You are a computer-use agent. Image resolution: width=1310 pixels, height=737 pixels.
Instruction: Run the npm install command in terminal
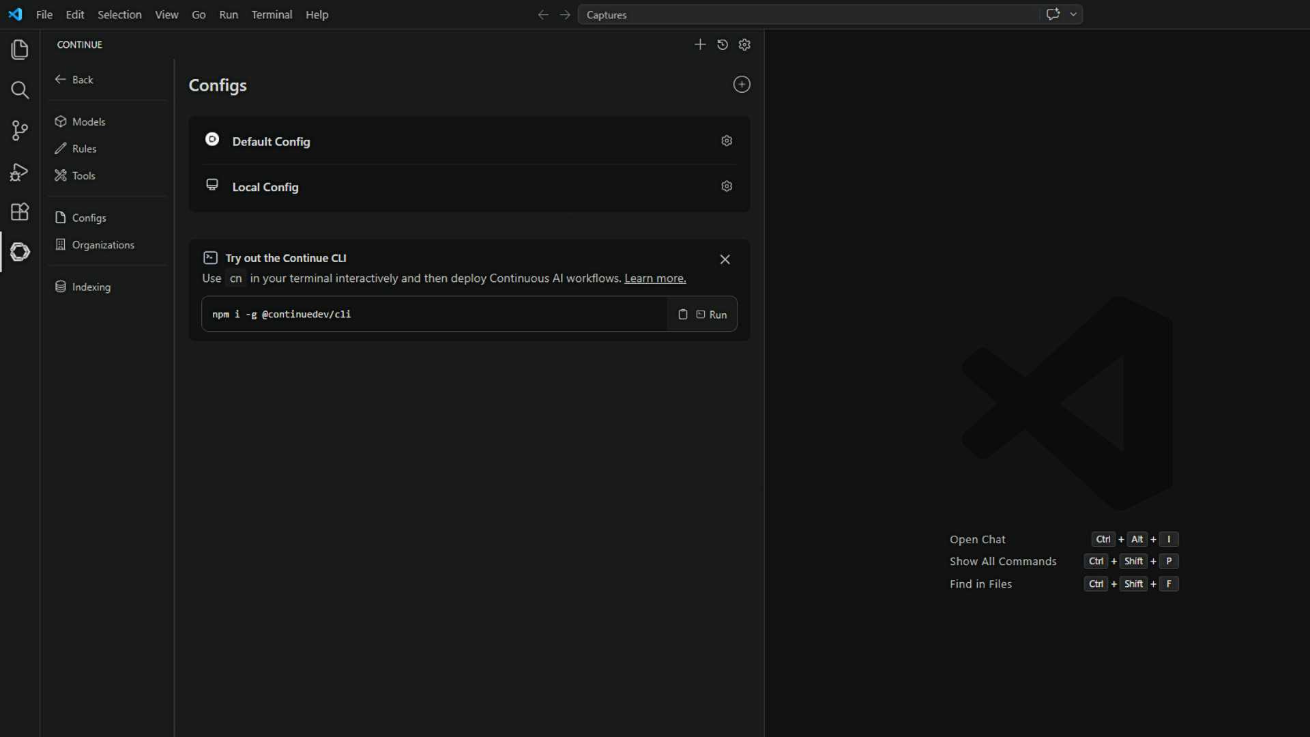[712, 315]
